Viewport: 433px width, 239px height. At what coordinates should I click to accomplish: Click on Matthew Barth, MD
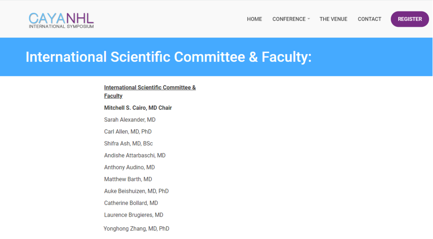128,179
